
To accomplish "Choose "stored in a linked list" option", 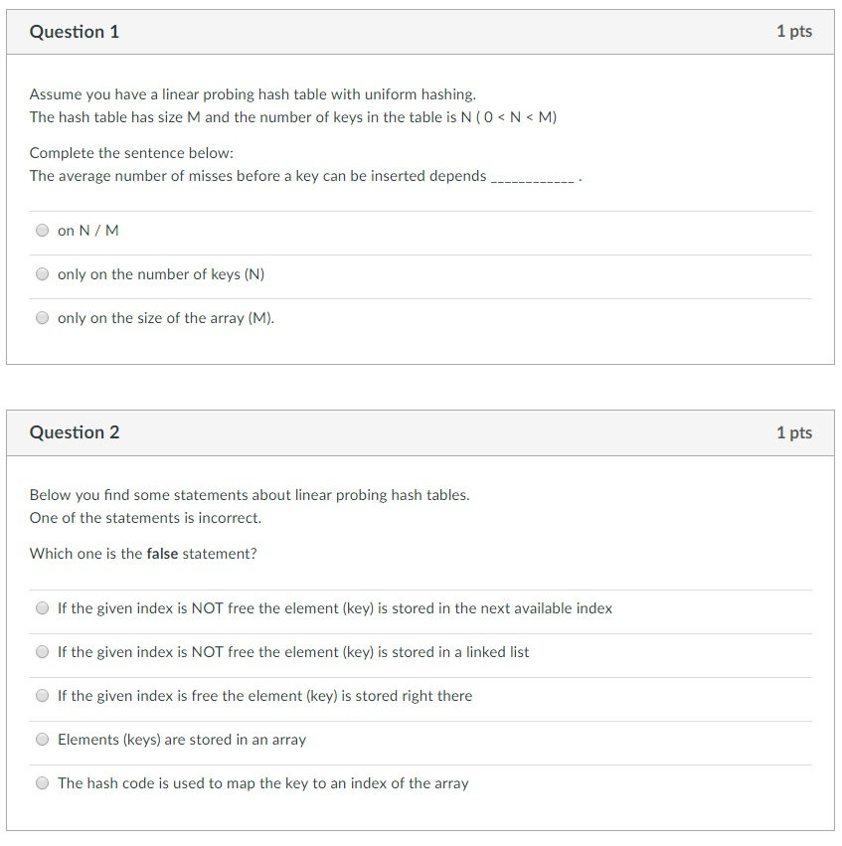I will pos(294,652).
